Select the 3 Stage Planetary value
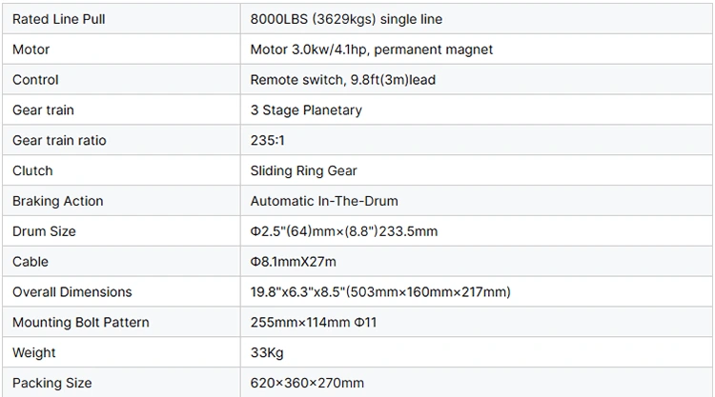 pos(306,110)
